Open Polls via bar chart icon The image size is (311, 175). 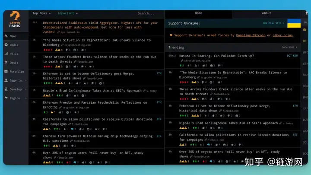click(x=6, y=54)
